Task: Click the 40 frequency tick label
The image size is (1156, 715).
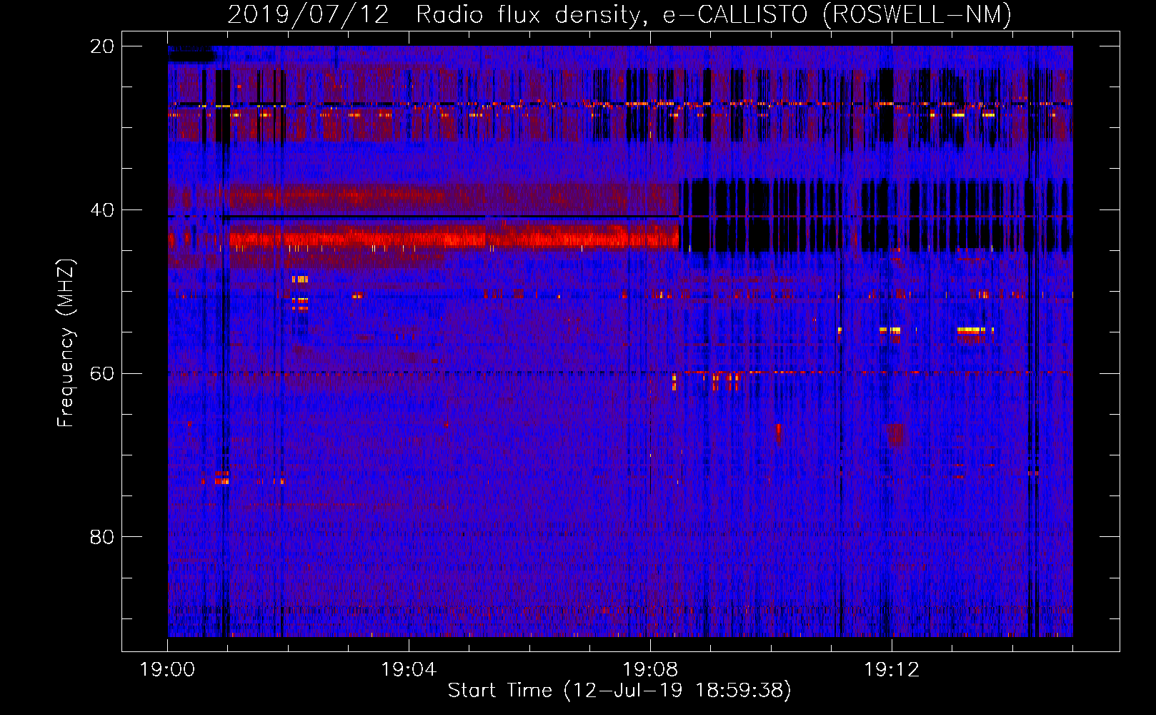Action: pyautogui.click(x=102, y=210)
